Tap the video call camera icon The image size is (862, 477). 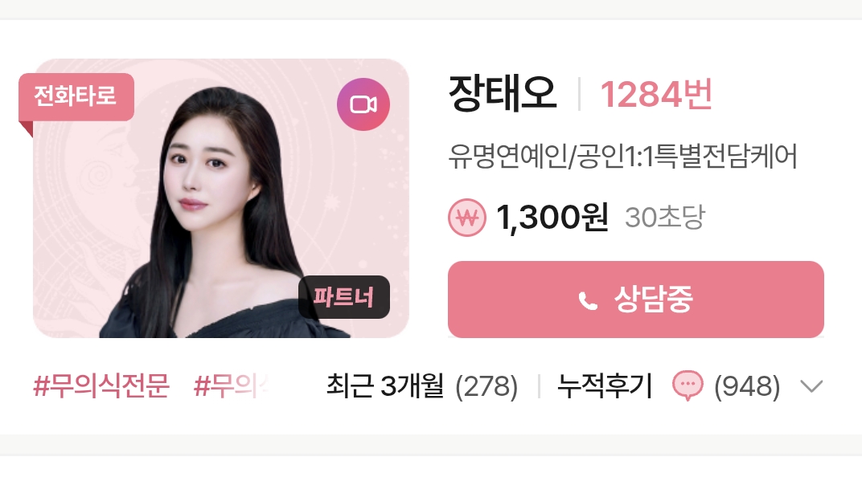point(363,104)
